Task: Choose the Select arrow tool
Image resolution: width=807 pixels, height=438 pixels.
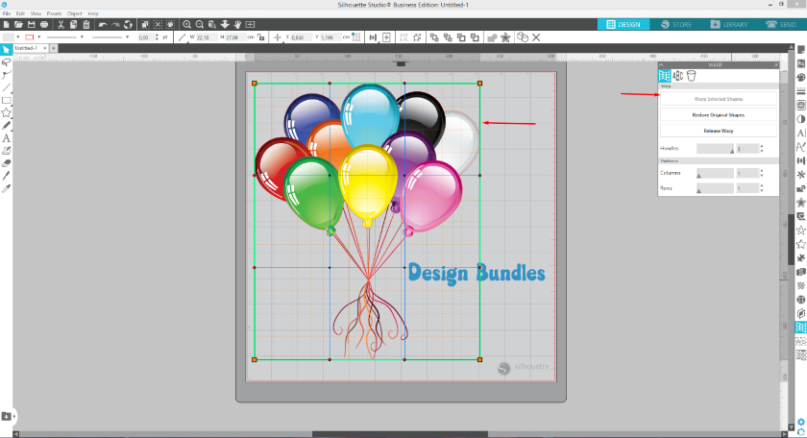Action: tap(6, 49)
